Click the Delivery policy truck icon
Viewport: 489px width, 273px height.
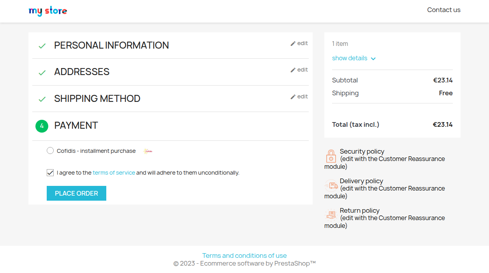331,185
